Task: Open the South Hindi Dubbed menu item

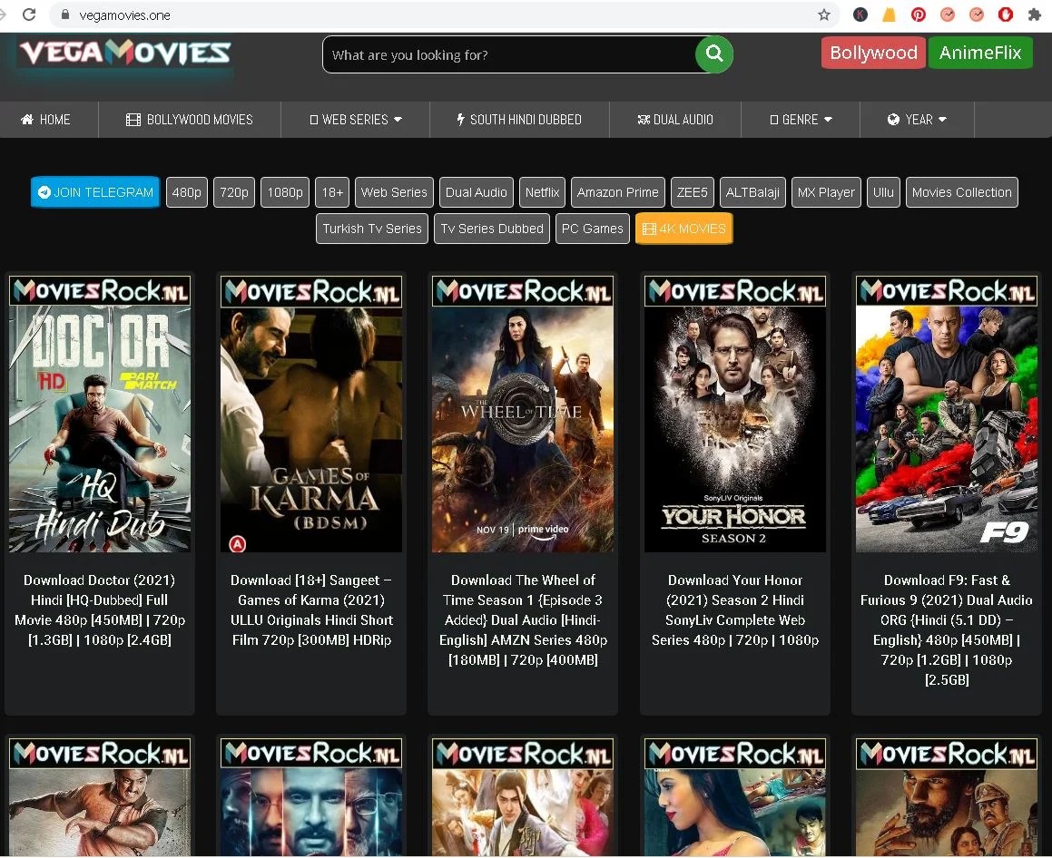Action: coord(519,120)
